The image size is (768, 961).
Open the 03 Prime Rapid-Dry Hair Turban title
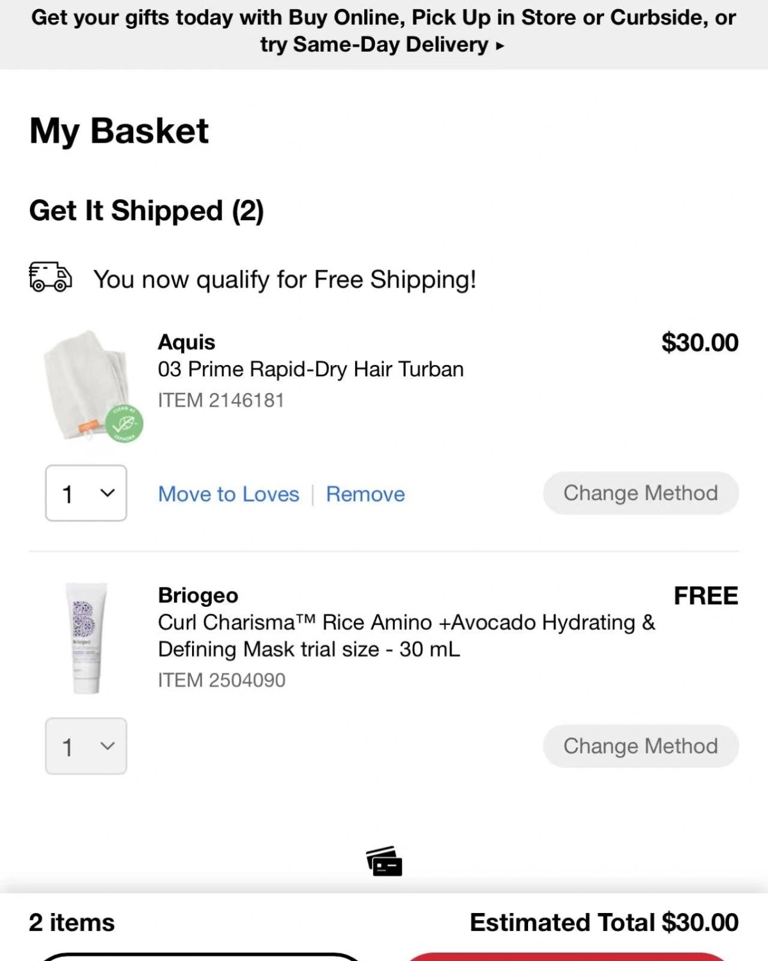click(310, 369)
